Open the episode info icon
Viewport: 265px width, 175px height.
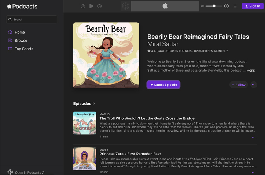pos(227,6)
